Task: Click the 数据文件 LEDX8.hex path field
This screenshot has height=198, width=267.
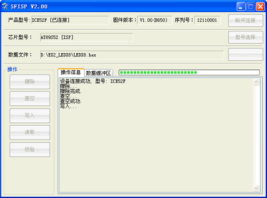Action: pyautogui.click(x=132, y=55)
